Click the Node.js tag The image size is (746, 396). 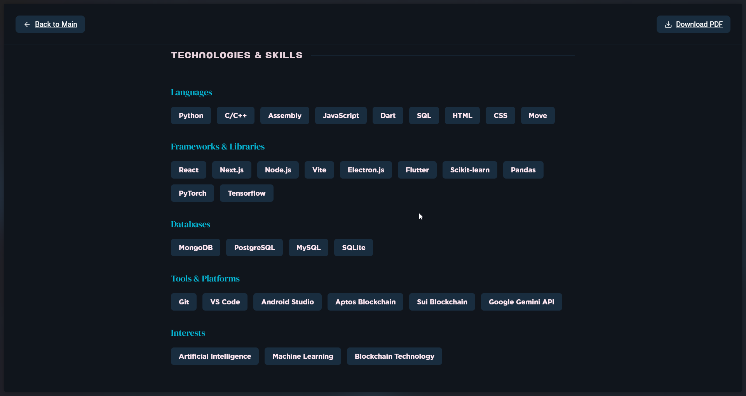click(x=278, y=170)
